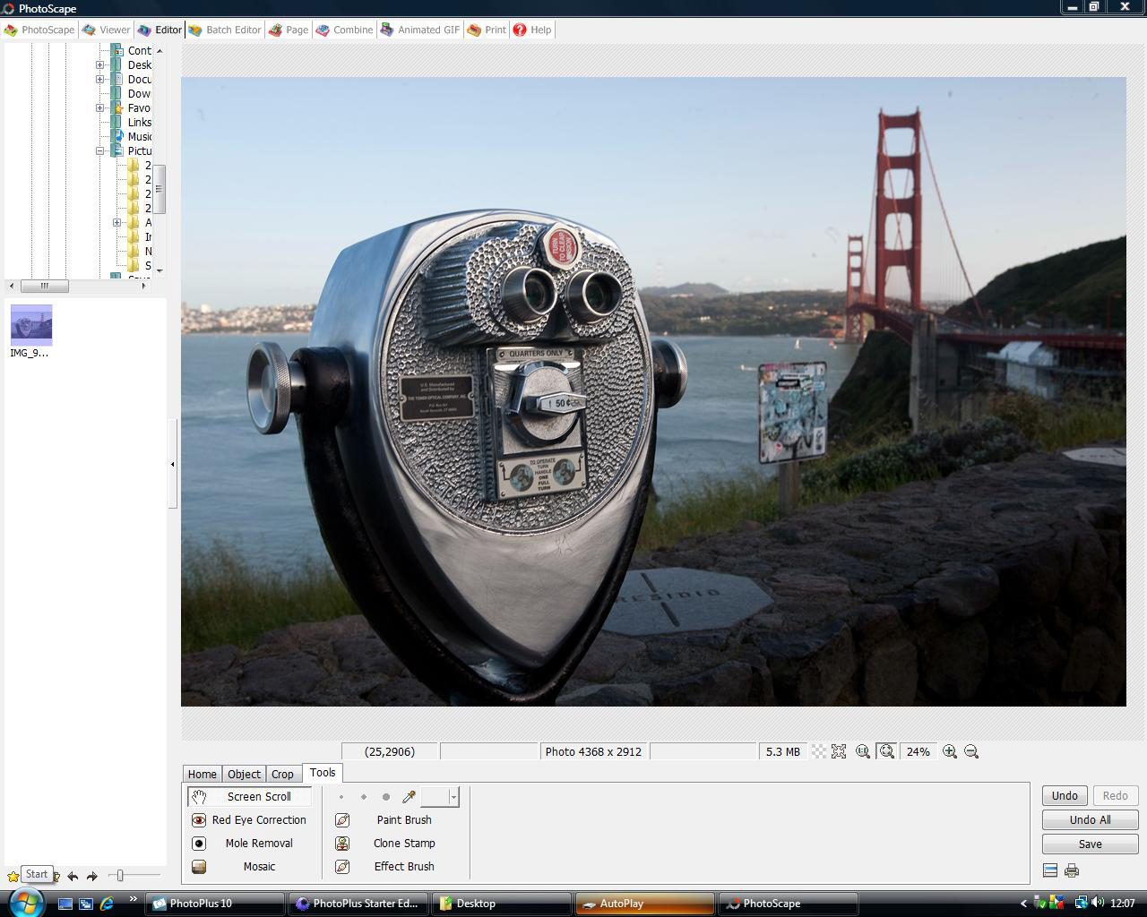Click the Photo 4368 x 2912 status text
Viewport: 1147px width, 917px height.
pyautogui.click(x=593, y=751)
